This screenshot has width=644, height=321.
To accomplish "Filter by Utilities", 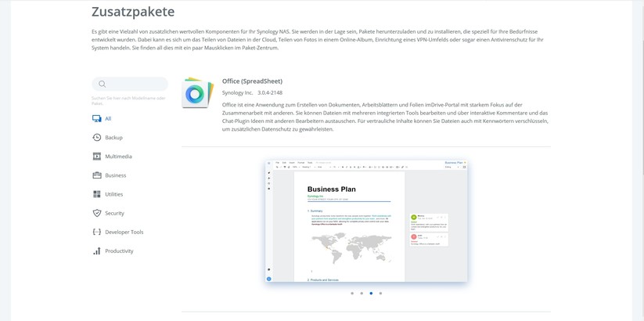I will click(x=113, y=194).
